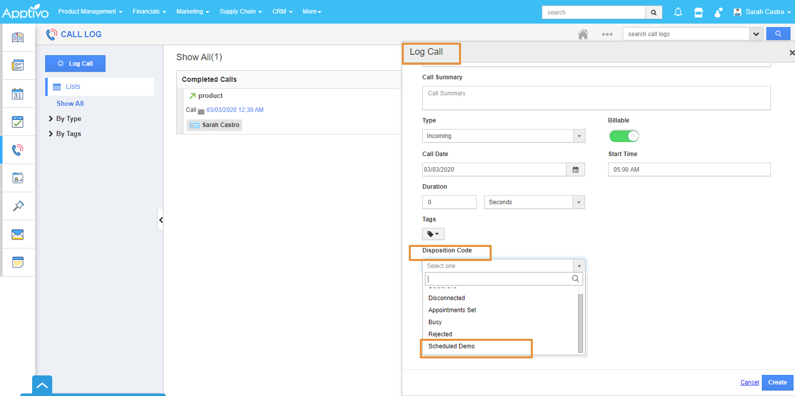Click the blue Log Call button
The image size is (795, 396).
coord(75,64)
